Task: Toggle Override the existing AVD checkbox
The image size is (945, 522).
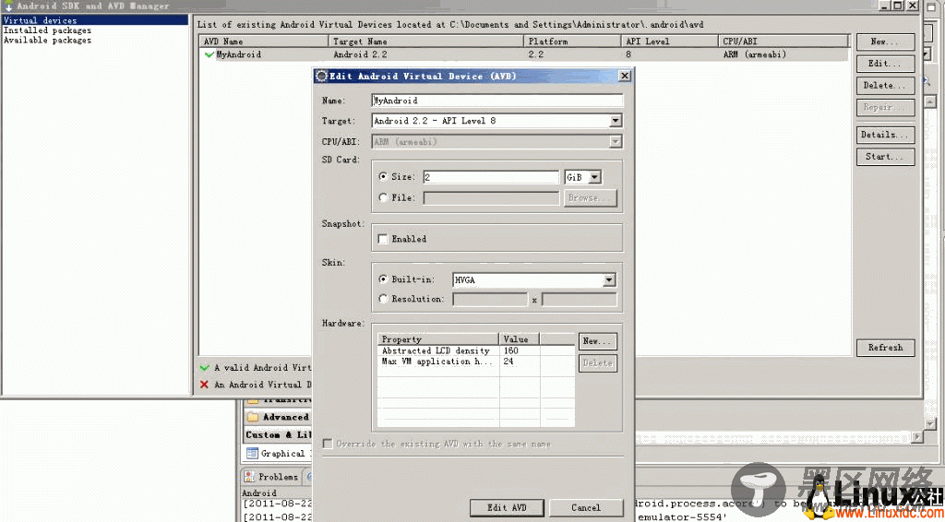Action: (328, 444)
